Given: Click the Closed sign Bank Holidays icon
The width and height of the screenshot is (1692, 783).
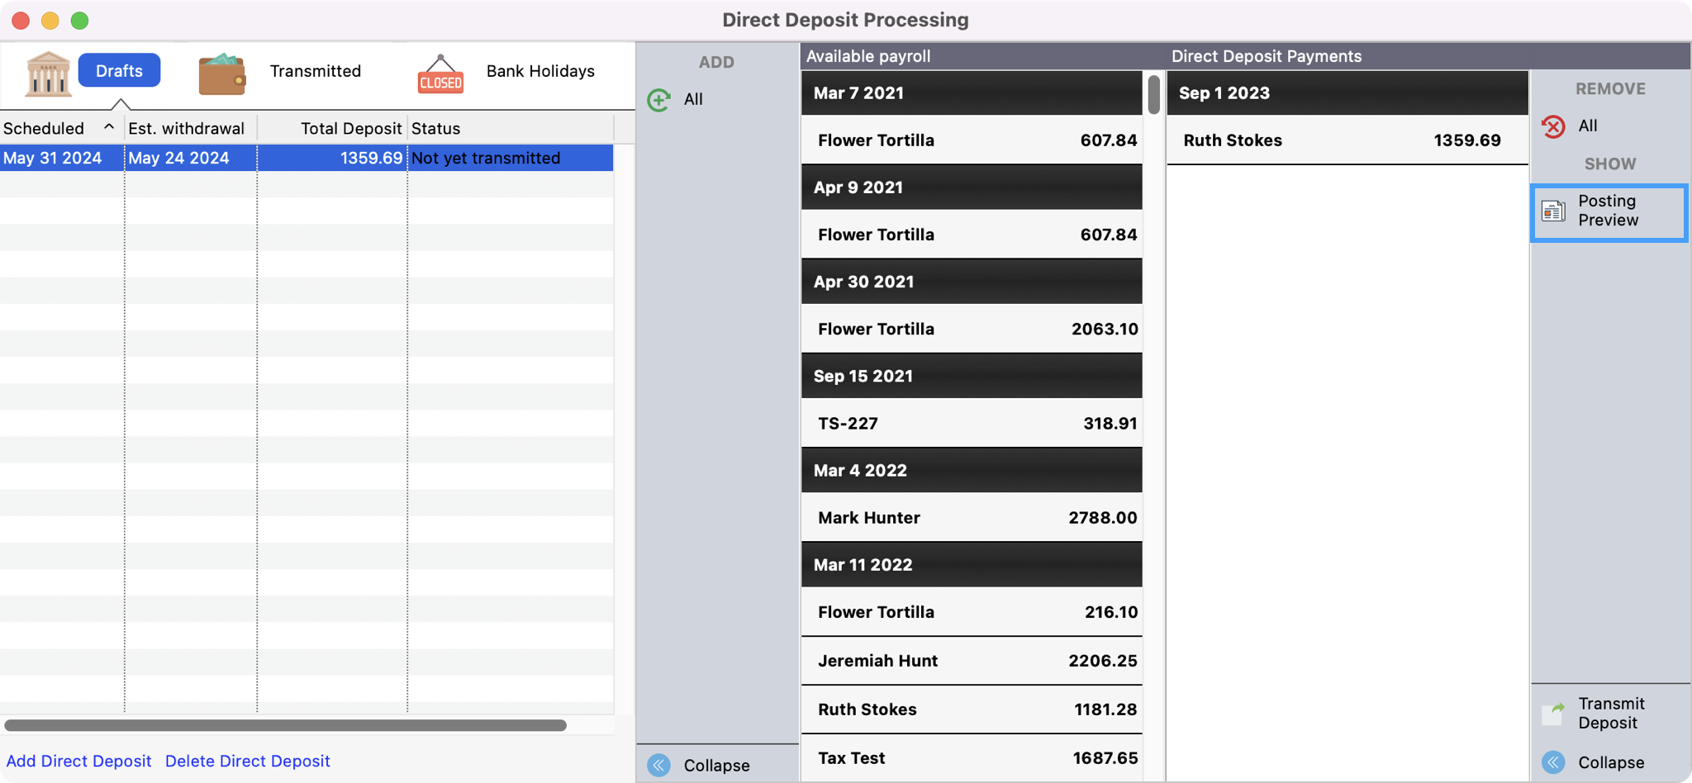Looking at the screenshot, I should click(440, 74).
